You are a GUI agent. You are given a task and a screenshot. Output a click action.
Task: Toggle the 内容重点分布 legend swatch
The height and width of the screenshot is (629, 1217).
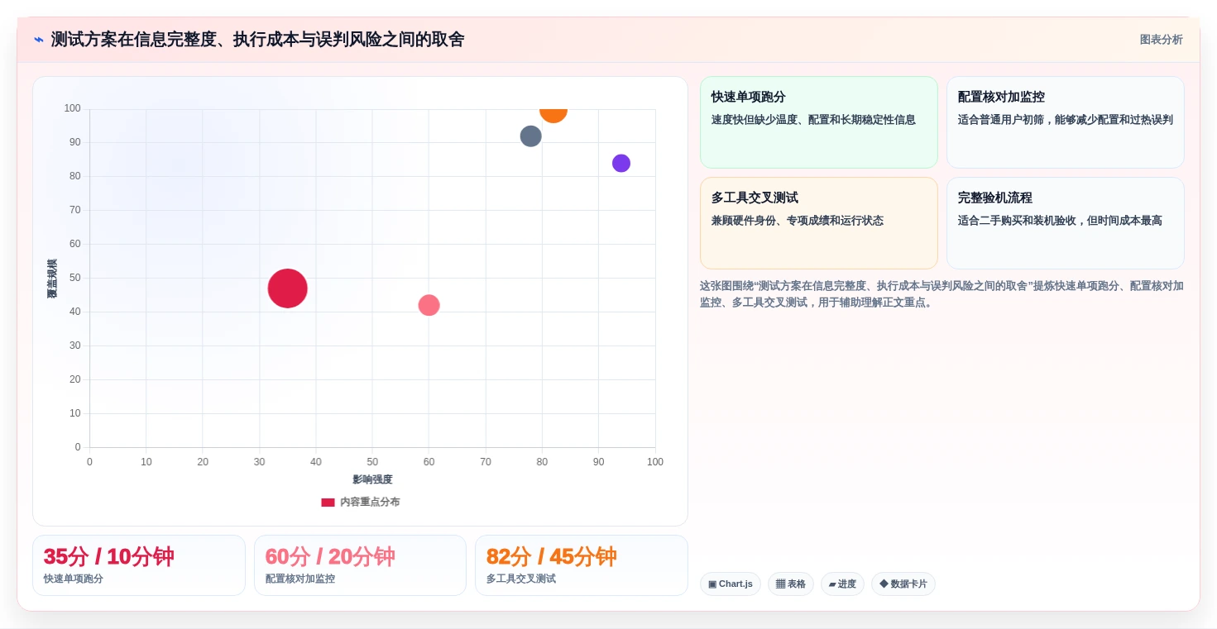click(x=328, y=502)
